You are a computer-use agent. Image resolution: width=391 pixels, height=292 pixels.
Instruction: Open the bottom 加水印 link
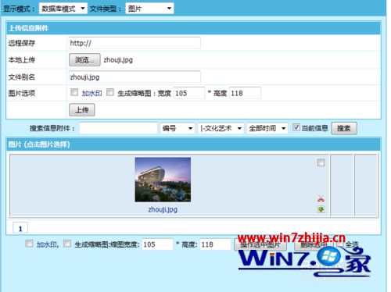click(47, 244)
